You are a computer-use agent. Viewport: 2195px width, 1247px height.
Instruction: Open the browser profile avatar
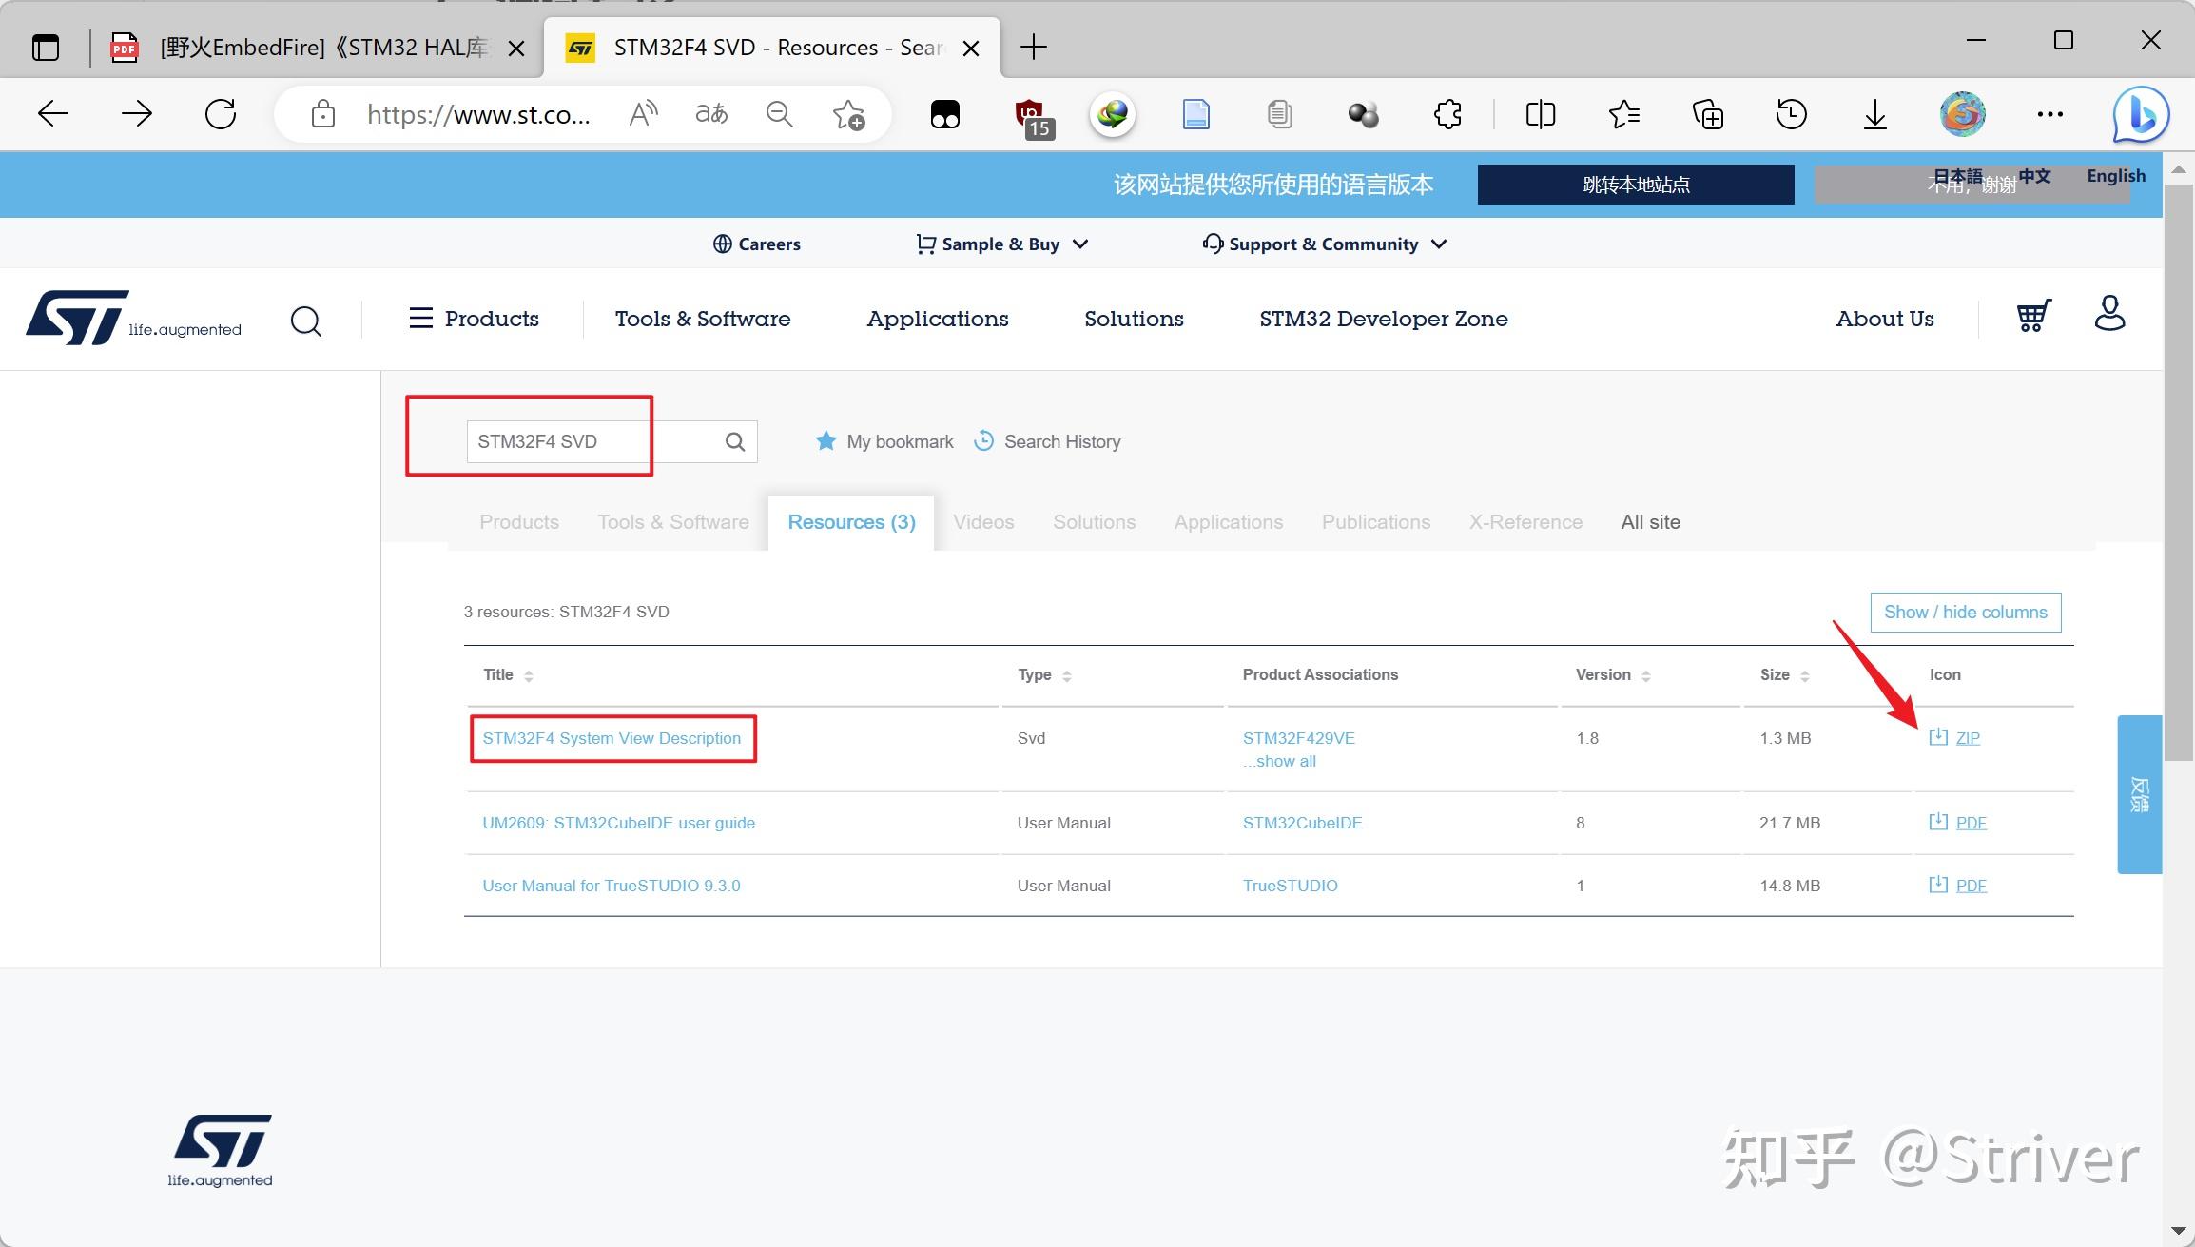pyautogui.click(x=1963, y=114)
